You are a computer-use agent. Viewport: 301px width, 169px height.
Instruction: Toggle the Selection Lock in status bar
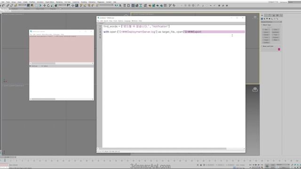[x=201, y=165]
